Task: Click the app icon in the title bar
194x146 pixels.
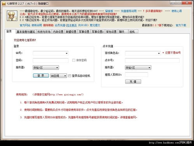Action: [x=4, y=3]
